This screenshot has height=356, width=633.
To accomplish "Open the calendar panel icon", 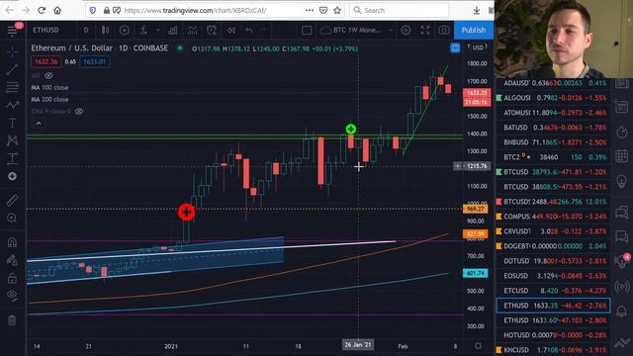I will point(622,156).
